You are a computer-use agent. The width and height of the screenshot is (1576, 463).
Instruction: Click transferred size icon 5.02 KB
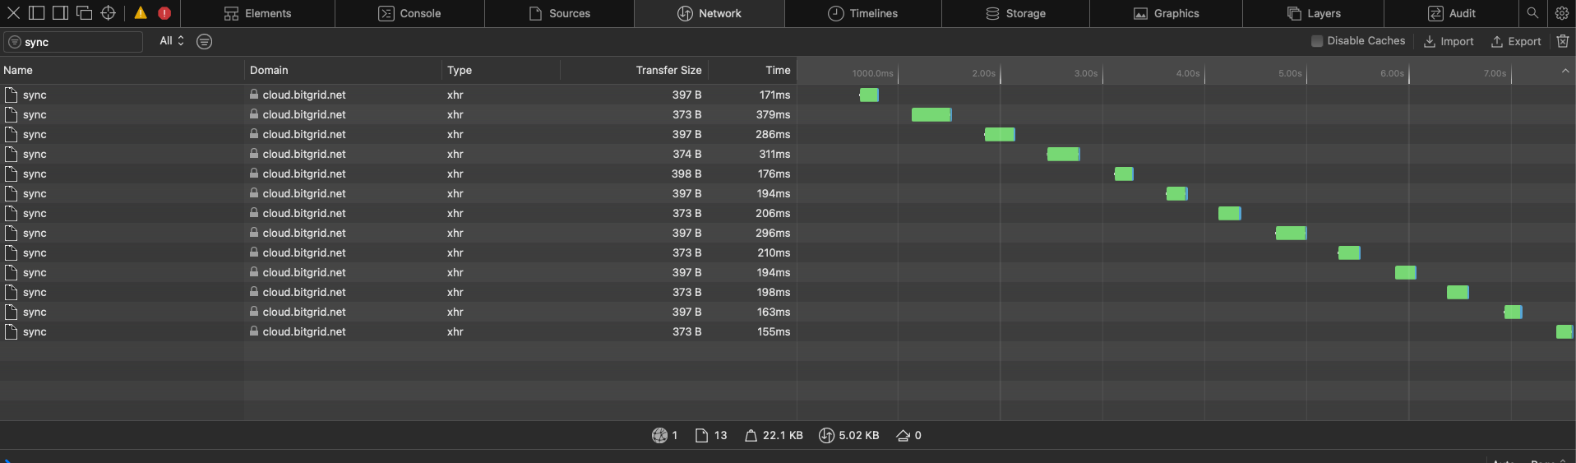click(x=826, y=435)
